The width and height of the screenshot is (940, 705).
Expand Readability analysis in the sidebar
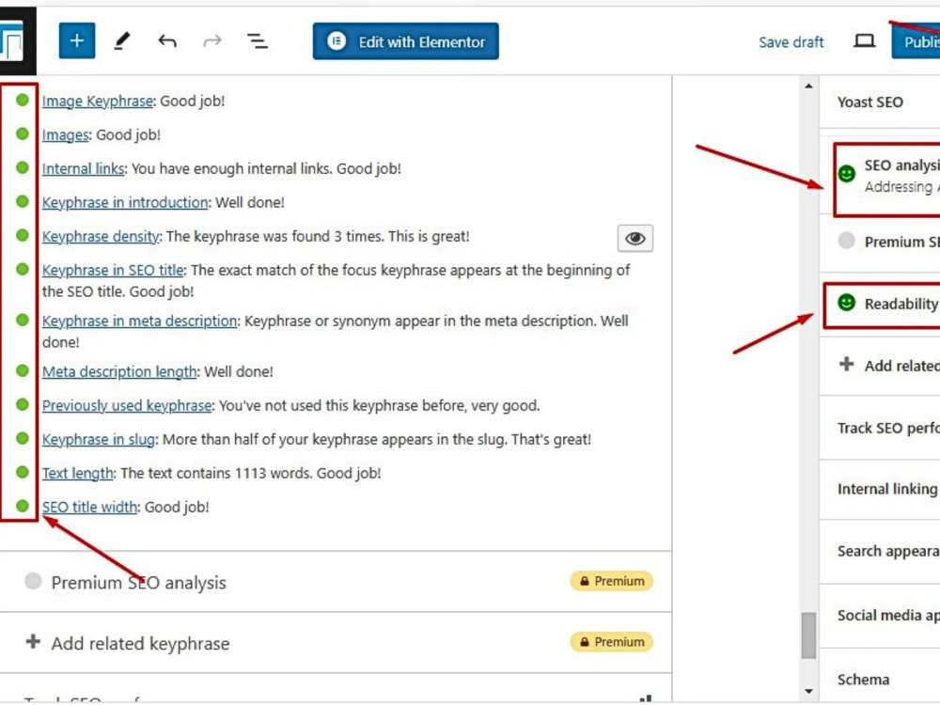(x=882, y=305)
